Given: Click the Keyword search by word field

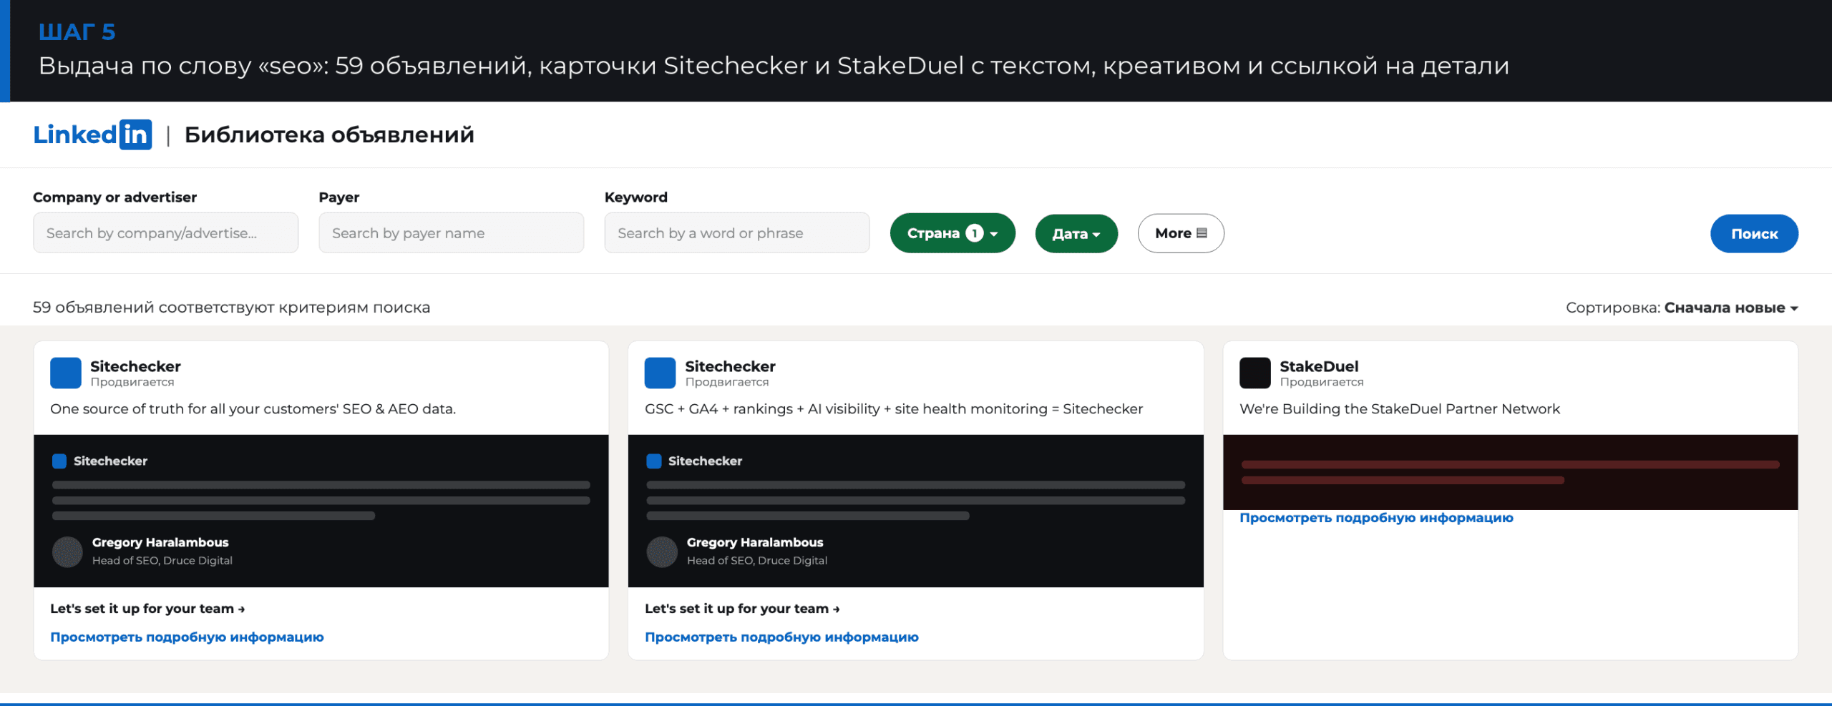Looking at the screenshot, I should pyautogui.click(x=736, y=232).
